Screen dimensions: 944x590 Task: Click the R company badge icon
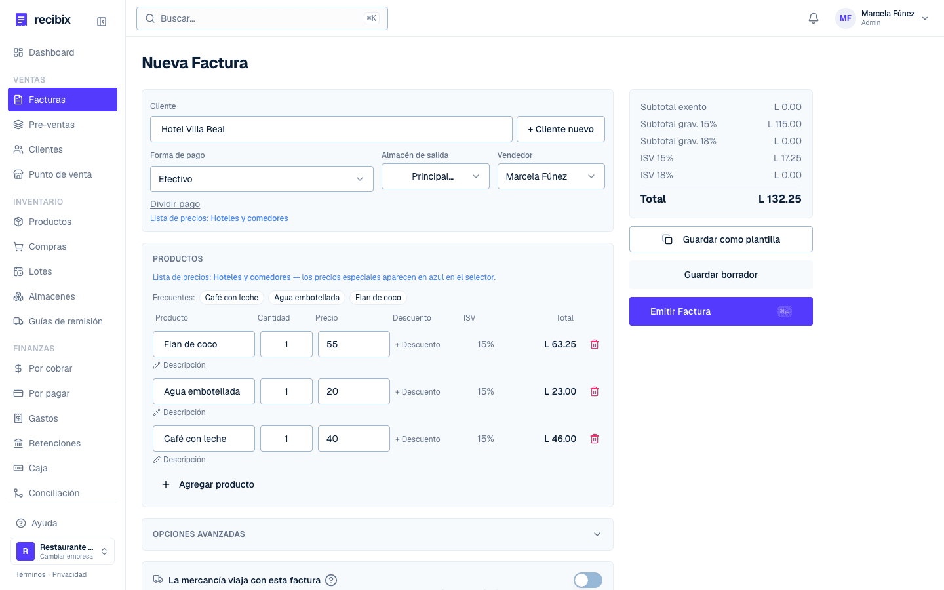[x=26, y=551]
